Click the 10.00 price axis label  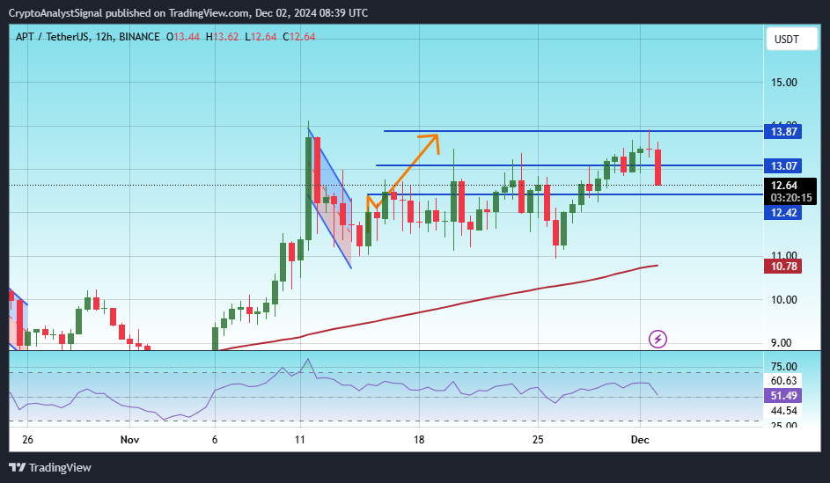(784, 299)
